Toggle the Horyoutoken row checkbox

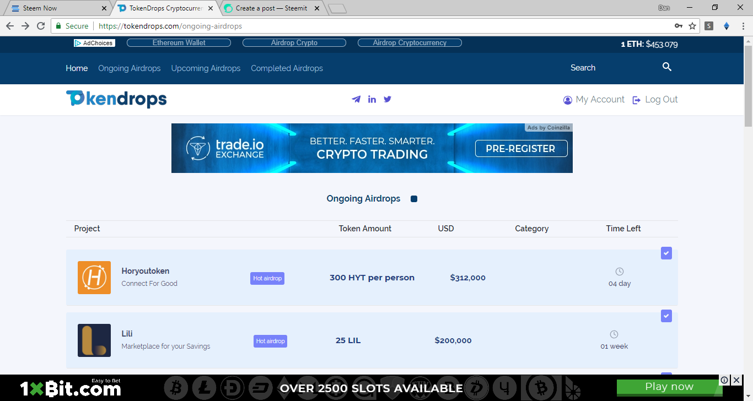[x=666, y=253]
